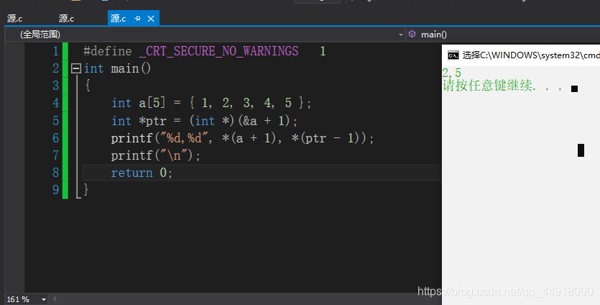Image resolution: width=600 pixels, height=305 pixels.
Task: Click the cmd title 选择C:\WINDOWS\system32\cmd
Action: 531,55
